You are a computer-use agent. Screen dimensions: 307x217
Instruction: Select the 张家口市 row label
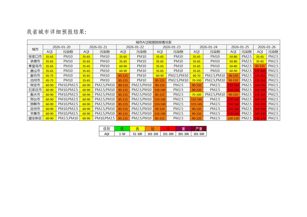point(35,57)
